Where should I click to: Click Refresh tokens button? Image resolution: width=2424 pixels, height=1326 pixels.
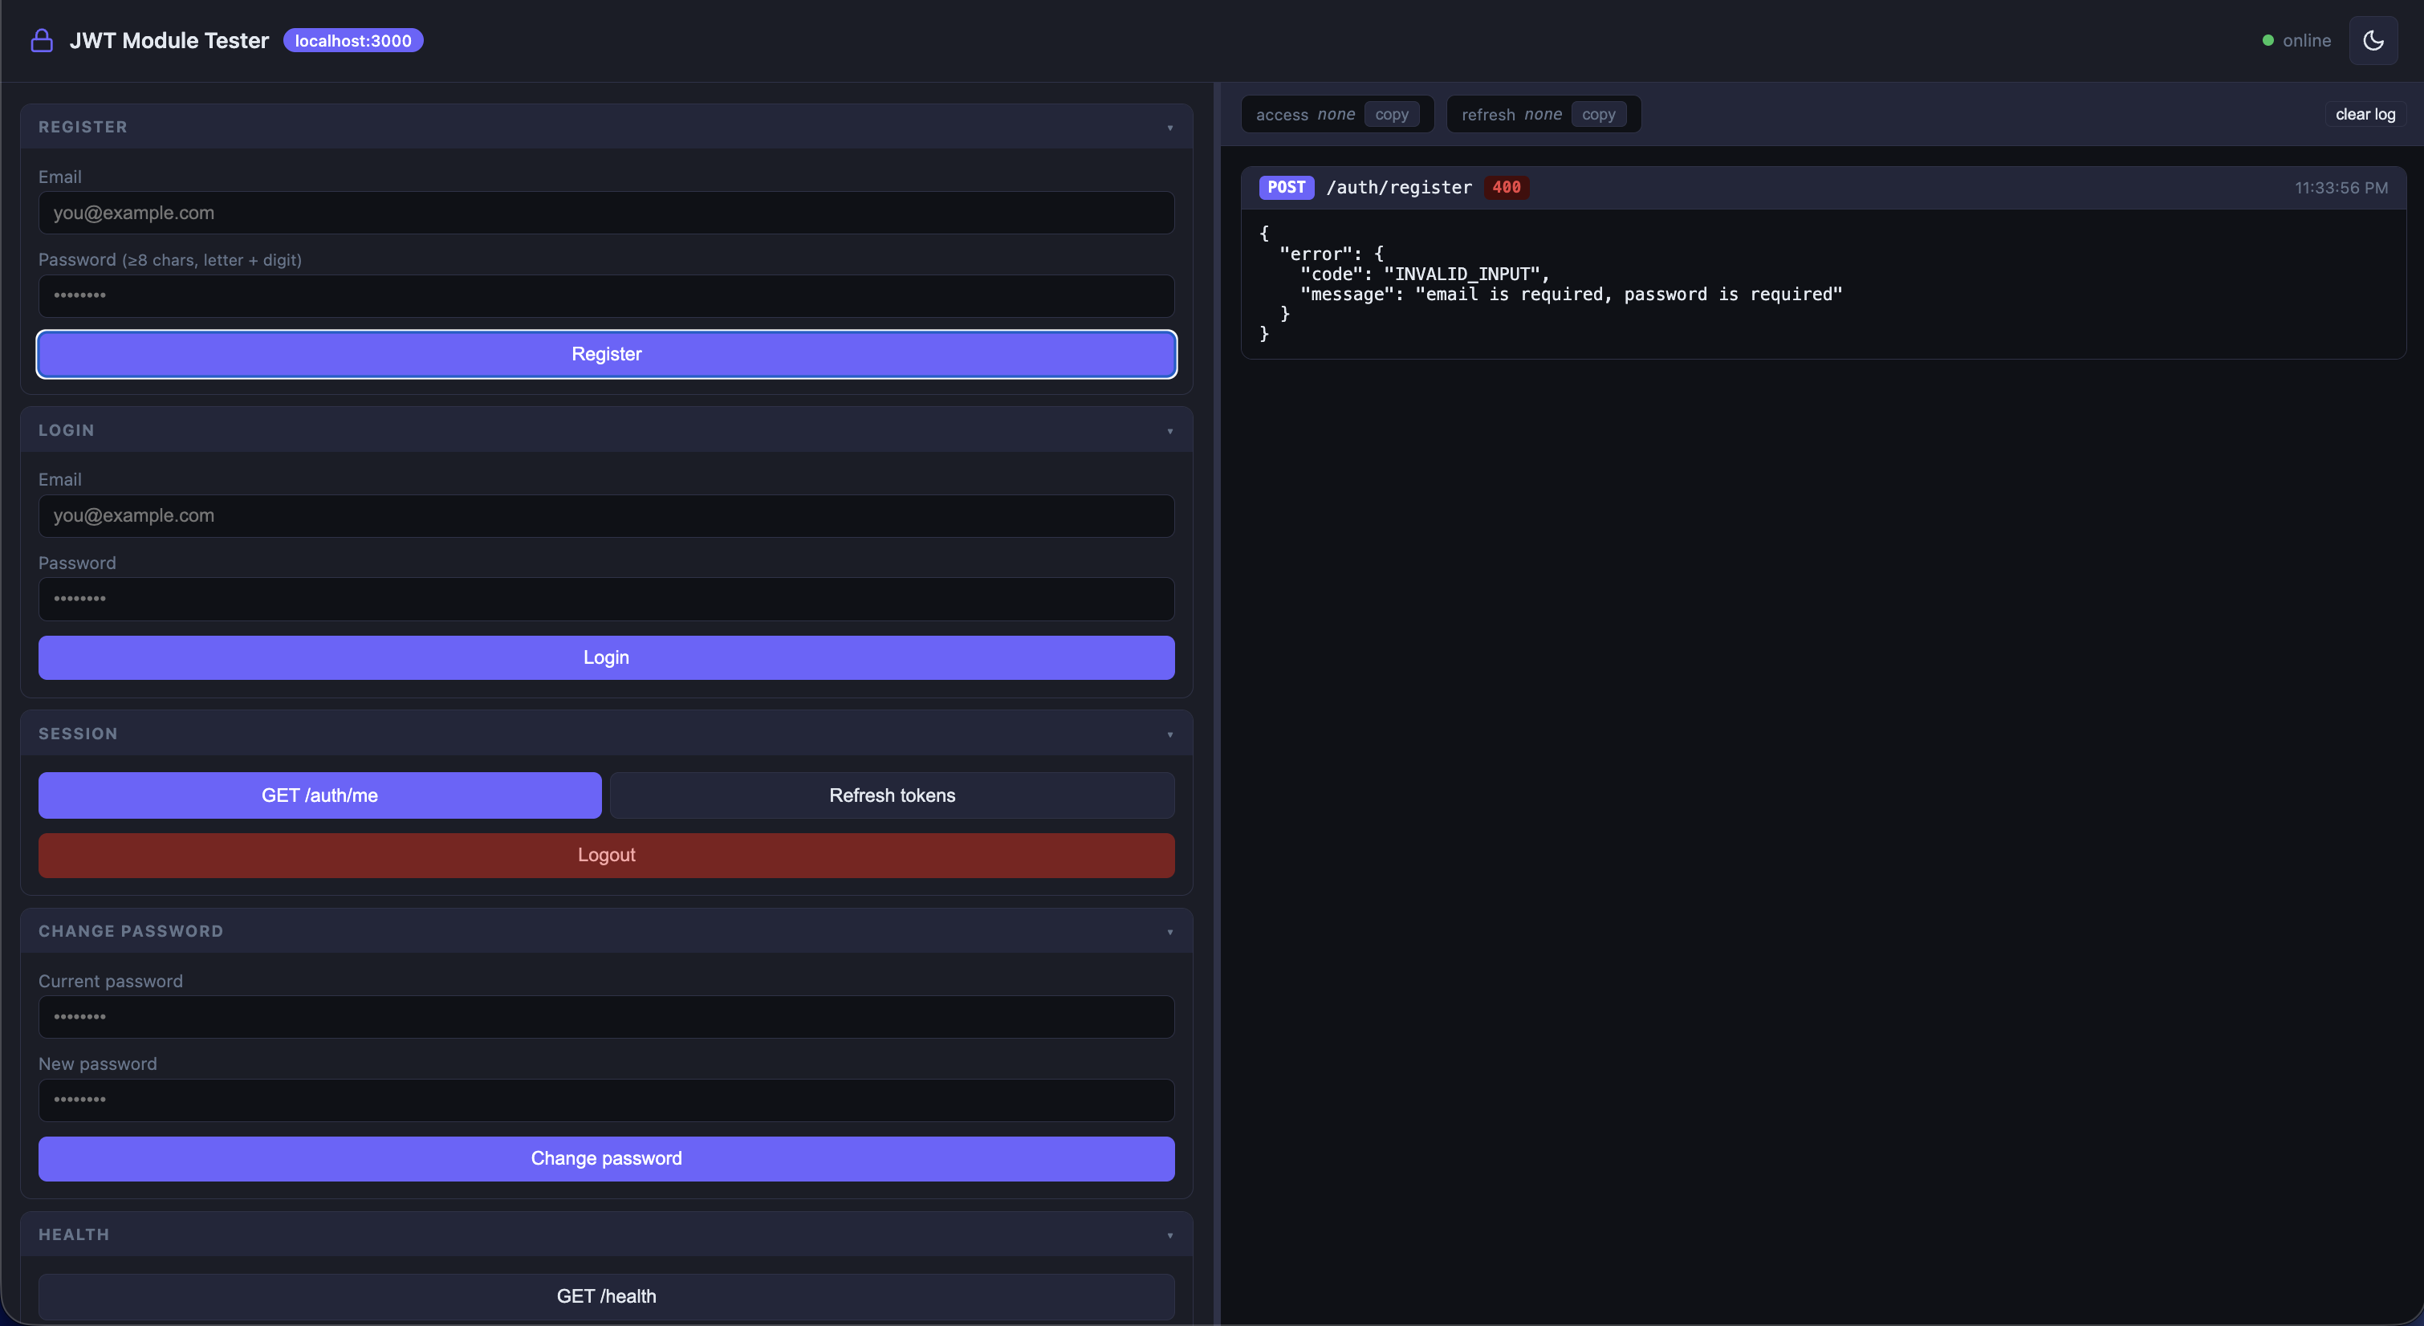pos(891,795)
